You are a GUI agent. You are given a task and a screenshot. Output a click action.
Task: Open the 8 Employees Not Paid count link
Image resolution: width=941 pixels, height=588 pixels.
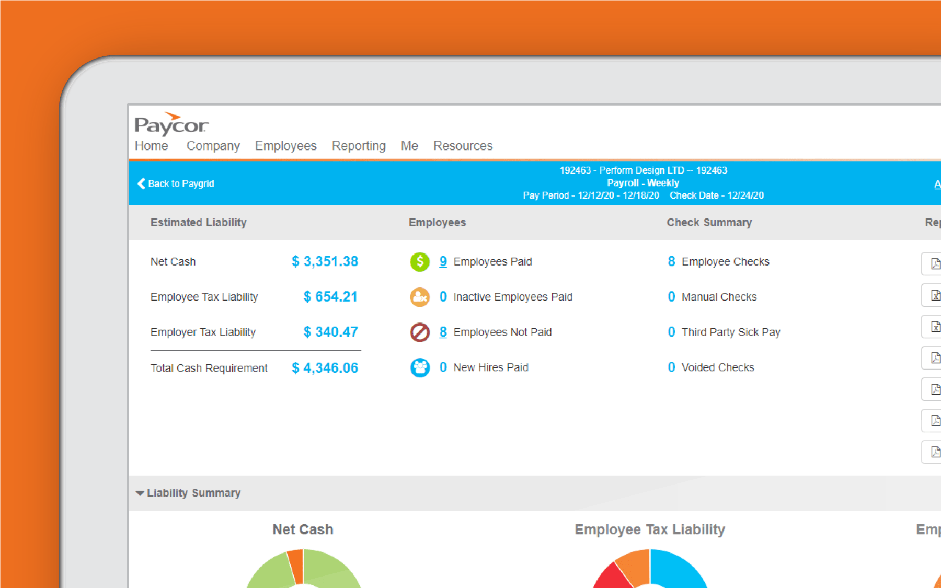(443, 332)
